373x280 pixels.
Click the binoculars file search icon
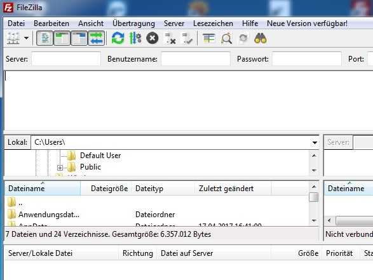261,38
